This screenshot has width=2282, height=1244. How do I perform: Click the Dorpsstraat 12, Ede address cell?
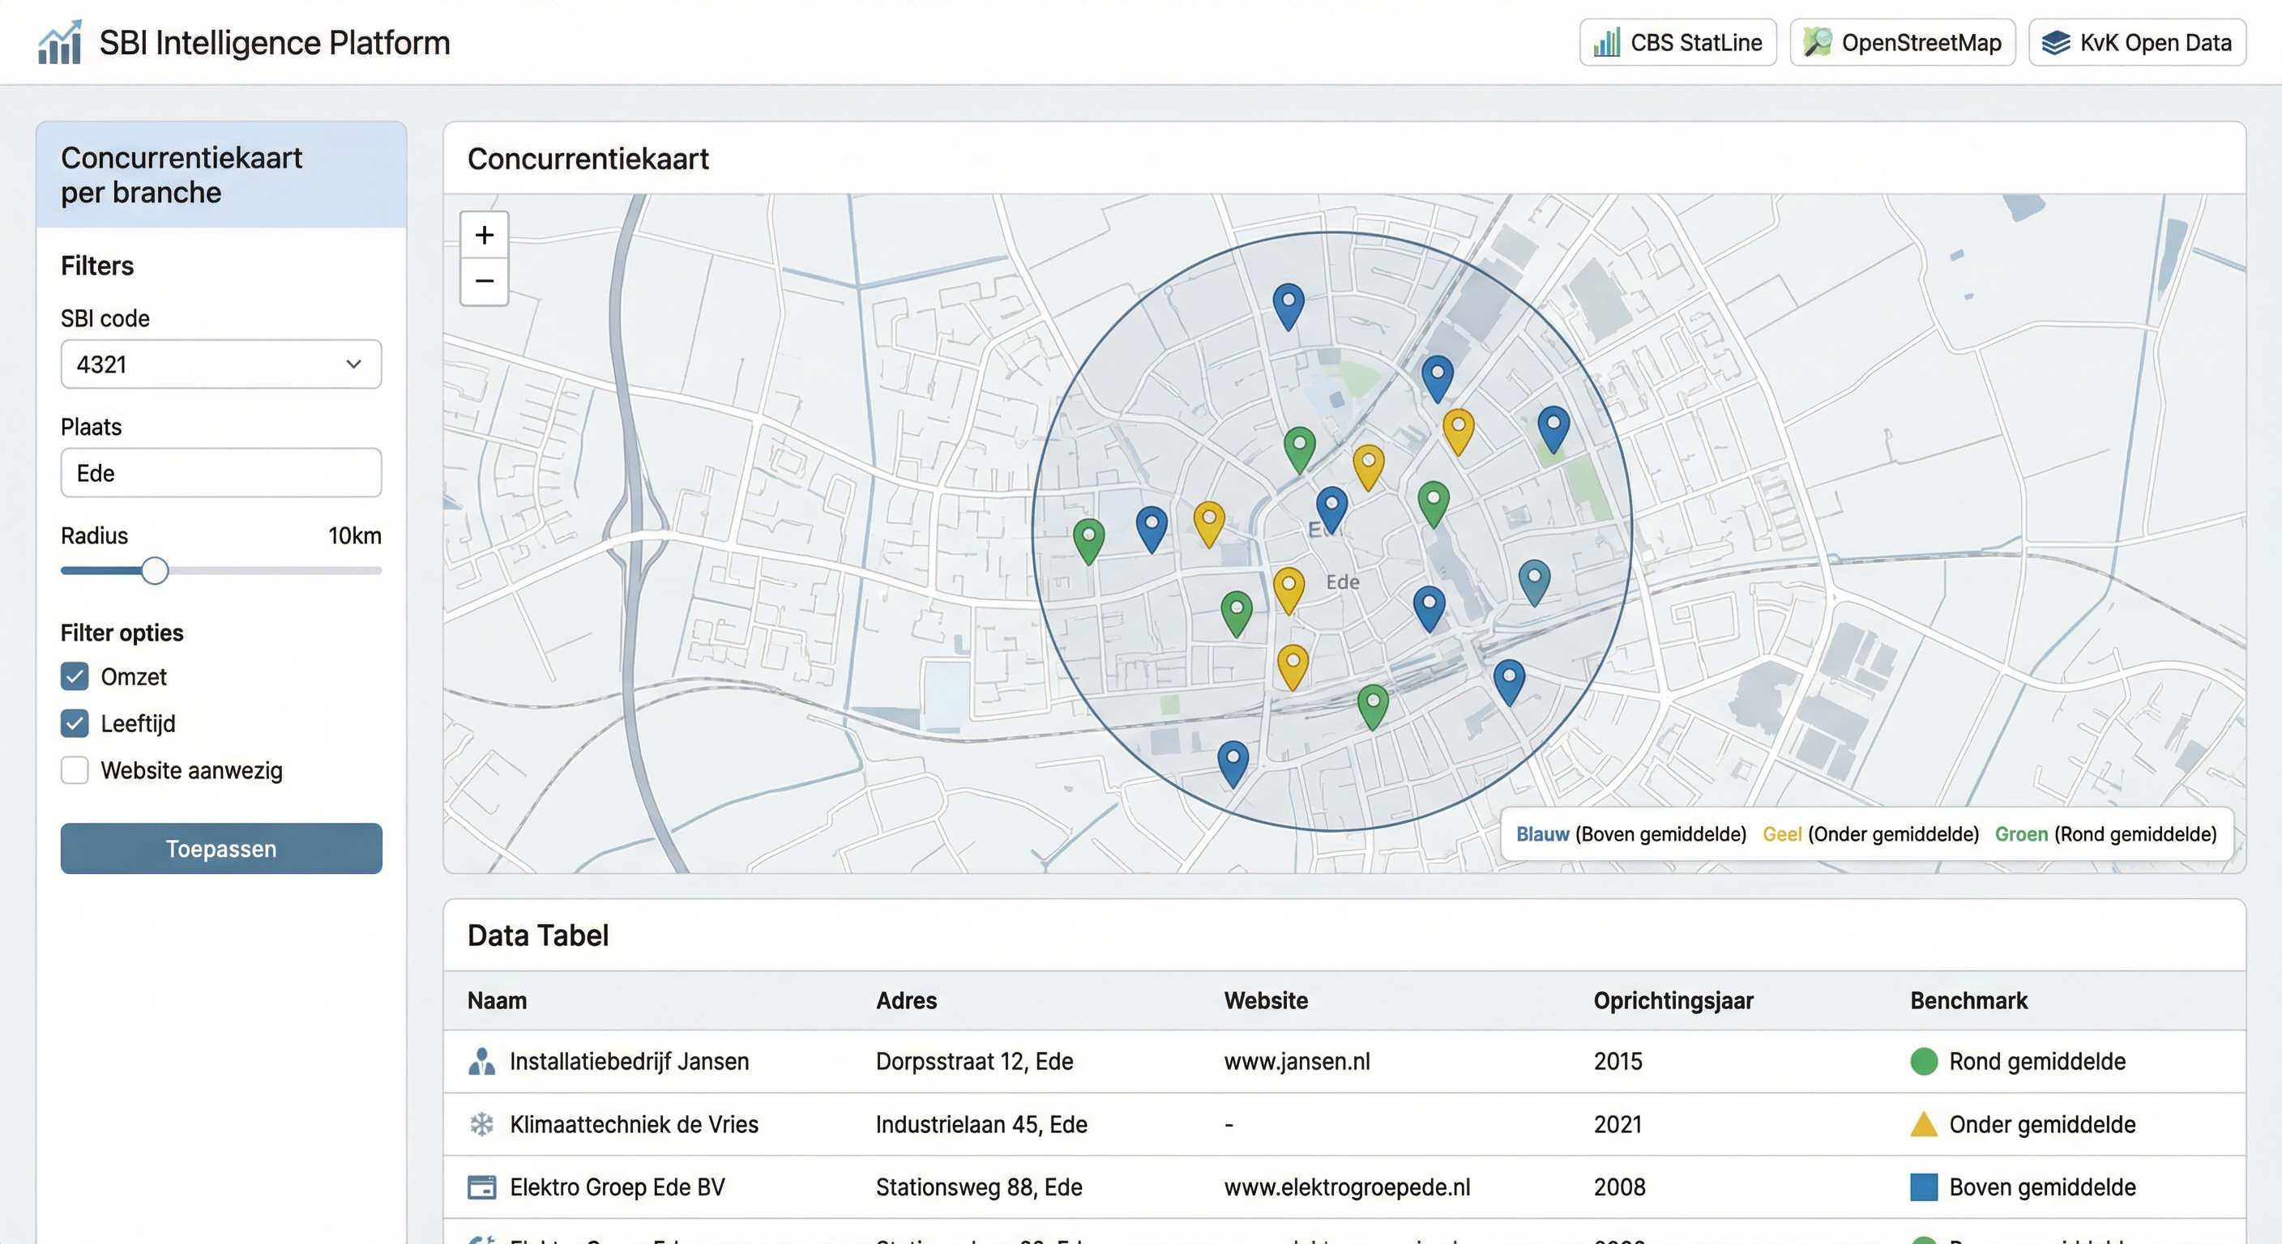coord(974,1061)
